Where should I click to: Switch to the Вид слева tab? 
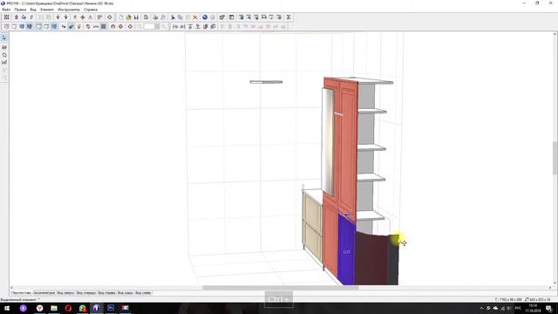(143, 293)
